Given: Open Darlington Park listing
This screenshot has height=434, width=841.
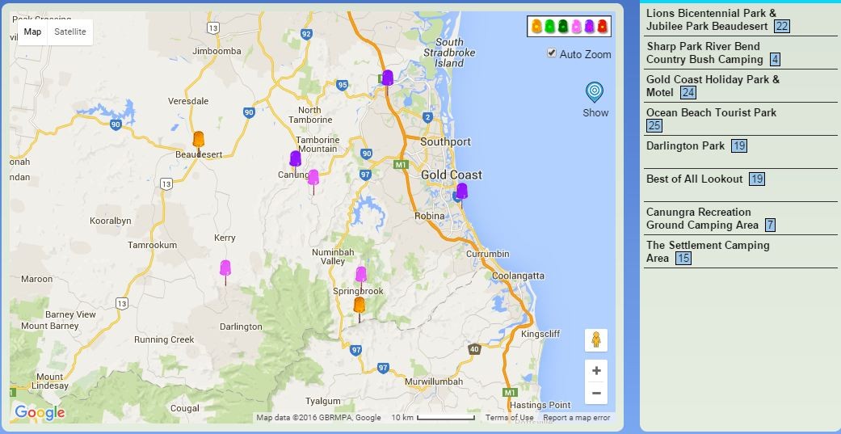Looking at the screenshot, I should (685, 146).
